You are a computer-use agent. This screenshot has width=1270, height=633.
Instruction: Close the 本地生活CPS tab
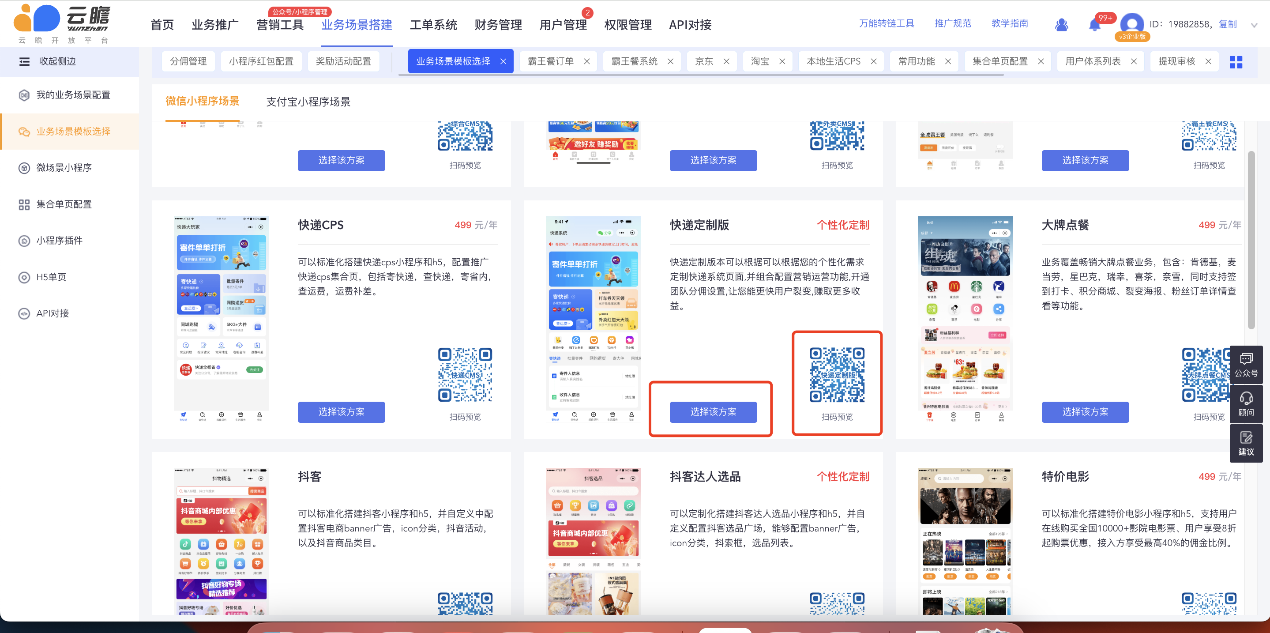coord(874,62)
